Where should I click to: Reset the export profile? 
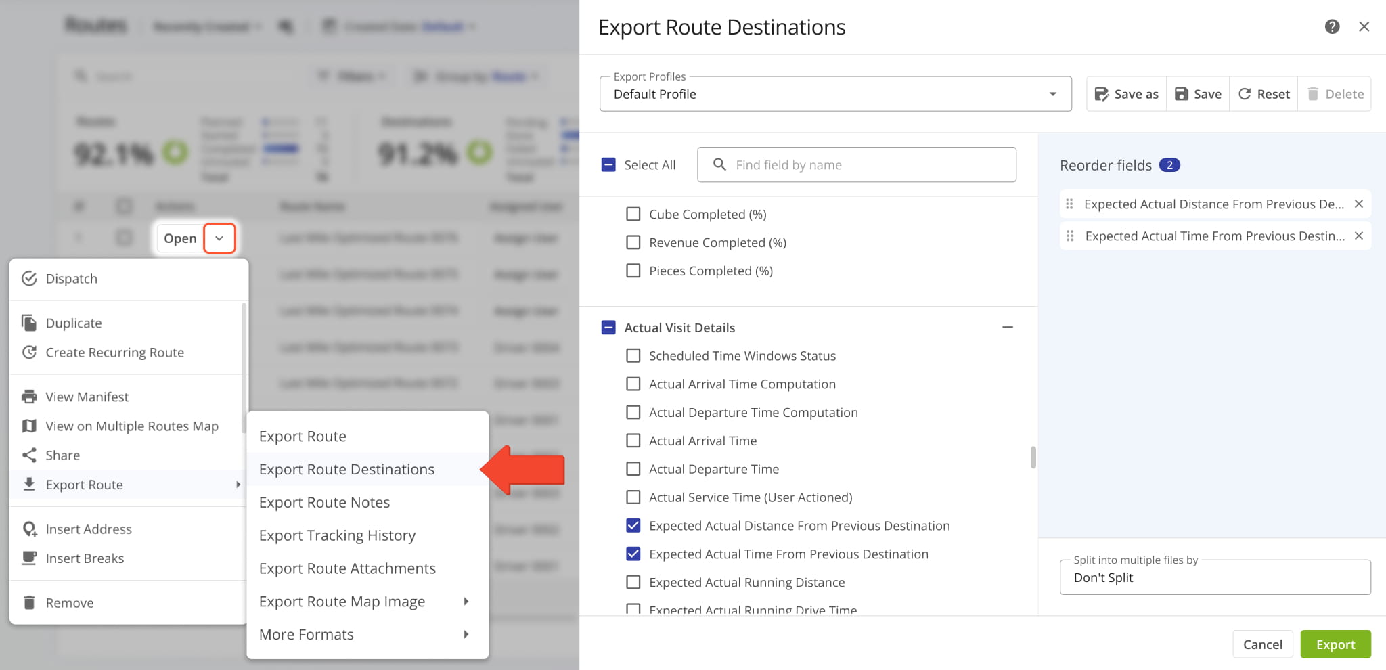1264,94
